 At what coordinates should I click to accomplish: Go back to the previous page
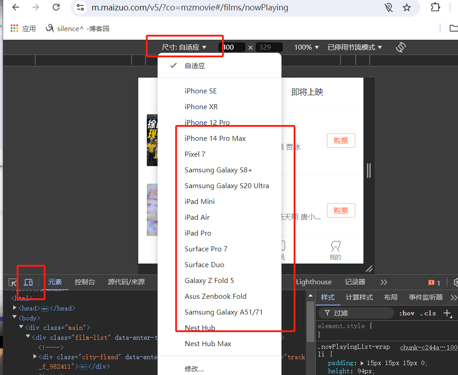click(15, 7)
